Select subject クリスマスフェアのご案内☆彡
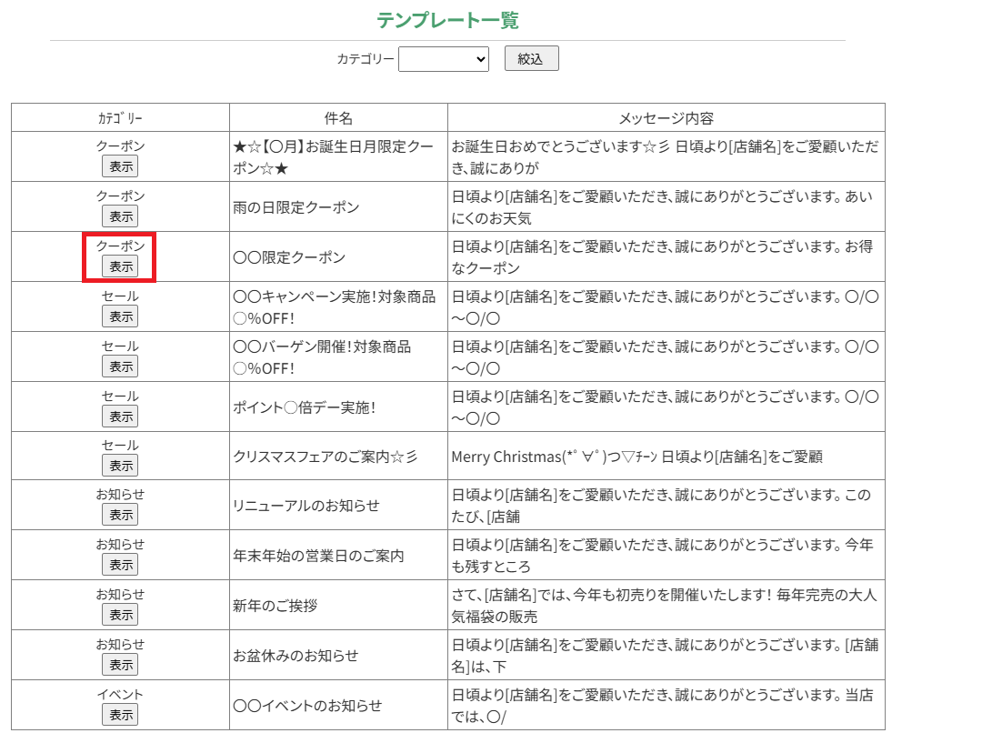 (326, 457)
